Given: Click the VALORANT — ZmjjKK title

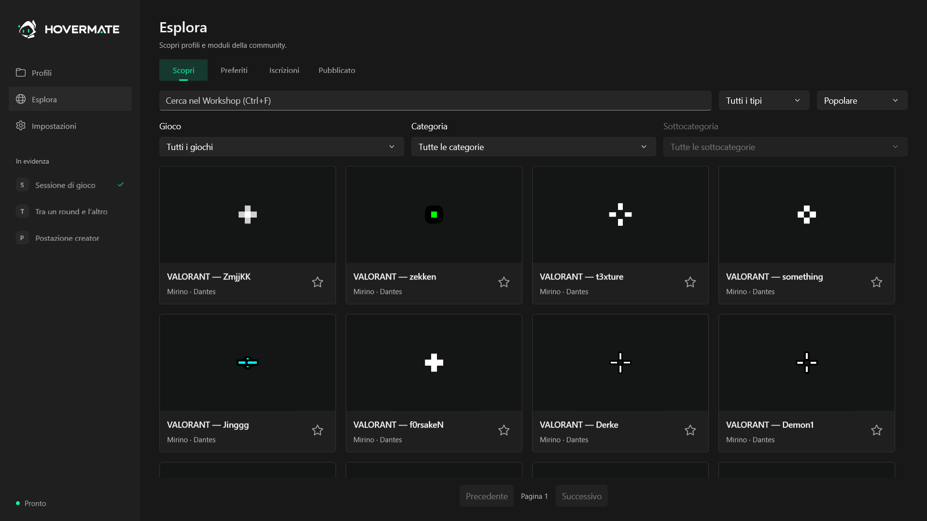Looking at the screenshot, I should coord(209,276).
